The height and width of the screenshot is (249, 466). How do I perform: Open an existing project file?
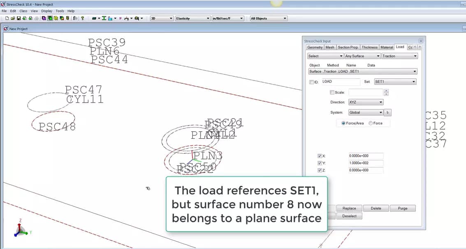(13, 18)
